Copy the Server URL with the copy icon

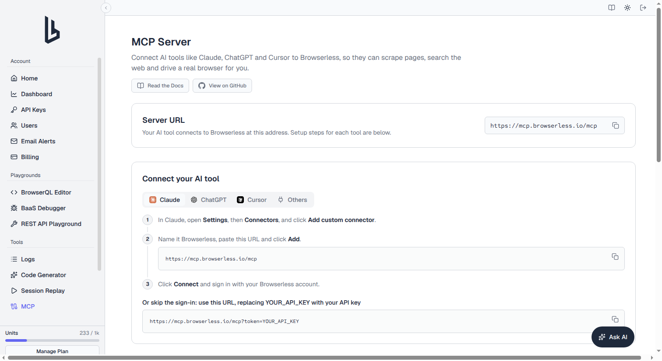click(x=615, y=125)
